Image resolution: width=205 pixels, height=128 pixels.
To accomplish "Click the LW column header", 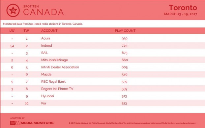I will click(x=12, y=31).
